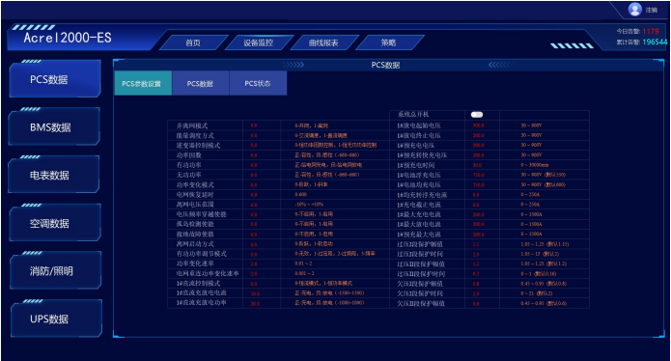Screen dimensions: 671x361
Task: Select the PCS参数设置 sub-tab
Action: tap(143, 83)
